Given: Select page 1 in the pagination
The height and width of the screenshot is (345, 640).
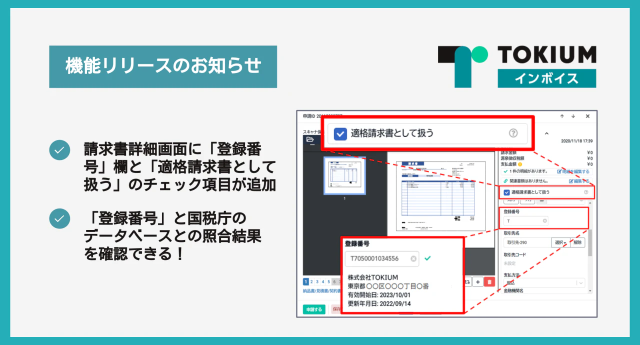Looking at the screenshot, I should 306,282.
